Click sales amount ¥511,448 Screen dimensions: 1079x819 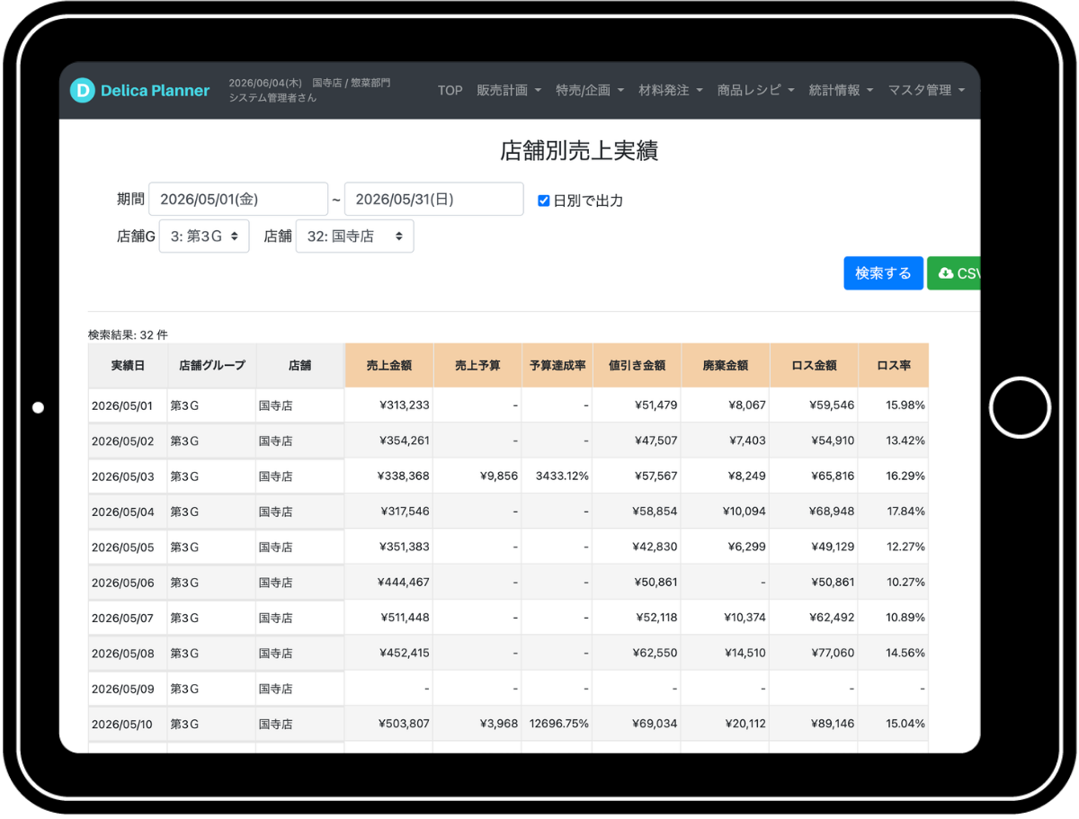pos(404,618)
